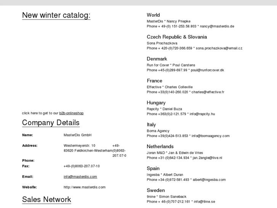Click sona.prochazkova@email.cz email address
Image resolution: width=277 pixels, height=208 pixels.
[x=219, y=48]
